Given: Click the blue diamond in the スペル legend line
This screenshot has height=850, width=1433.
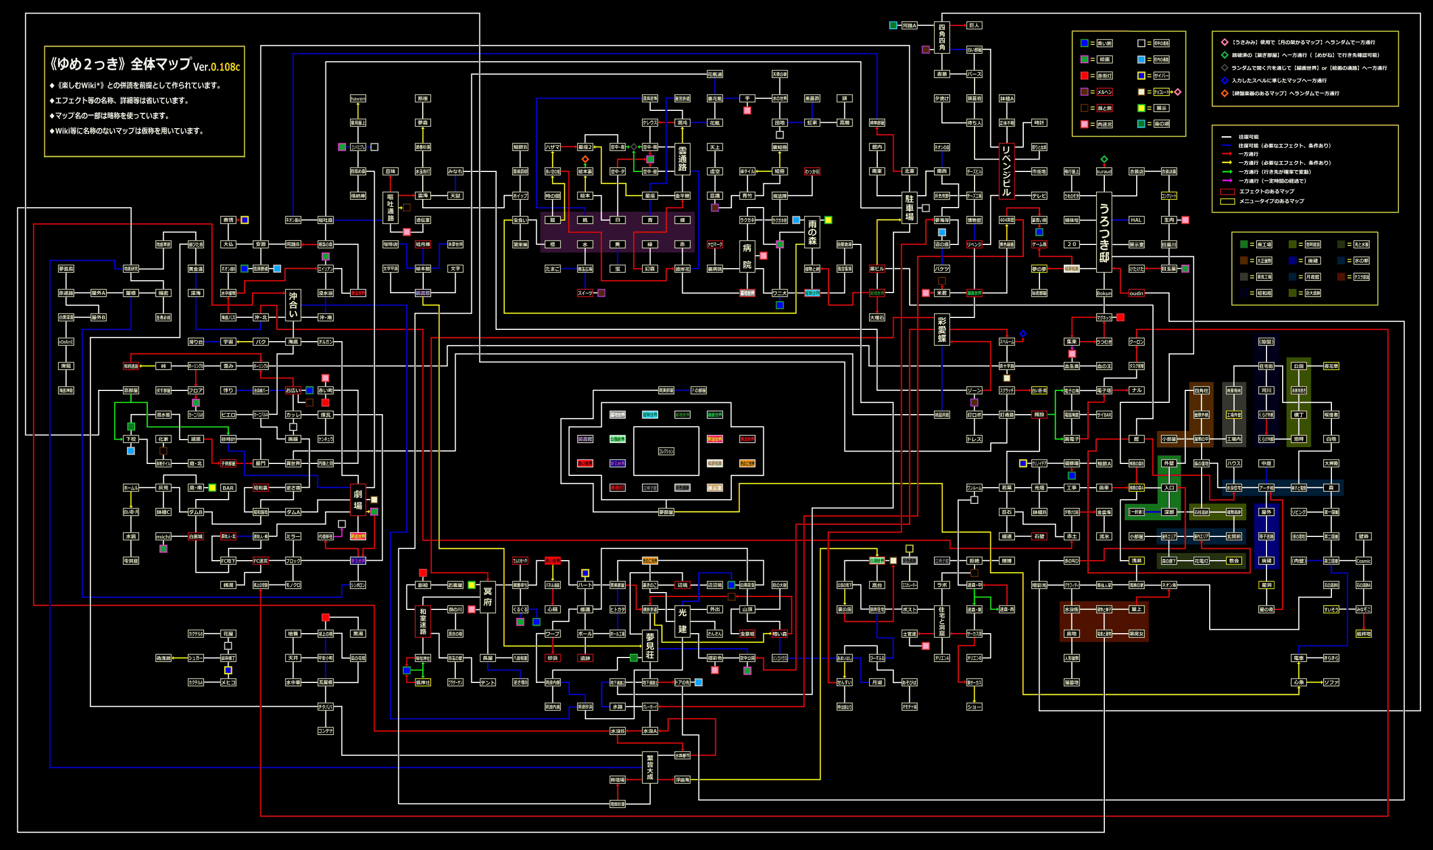Looking at the screenshot, I should (x=1224, y=81).
